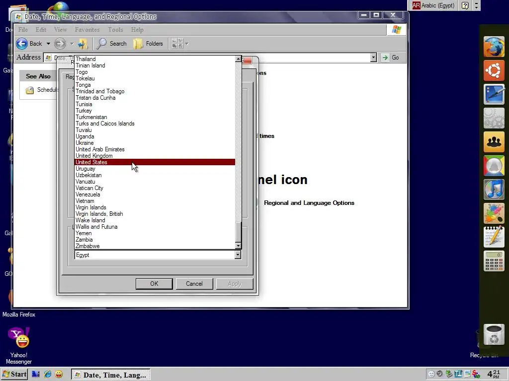Screen dimensions: 509x381
Task: Click the Ubuntu logo icon in dock
Action: (494, 70)
